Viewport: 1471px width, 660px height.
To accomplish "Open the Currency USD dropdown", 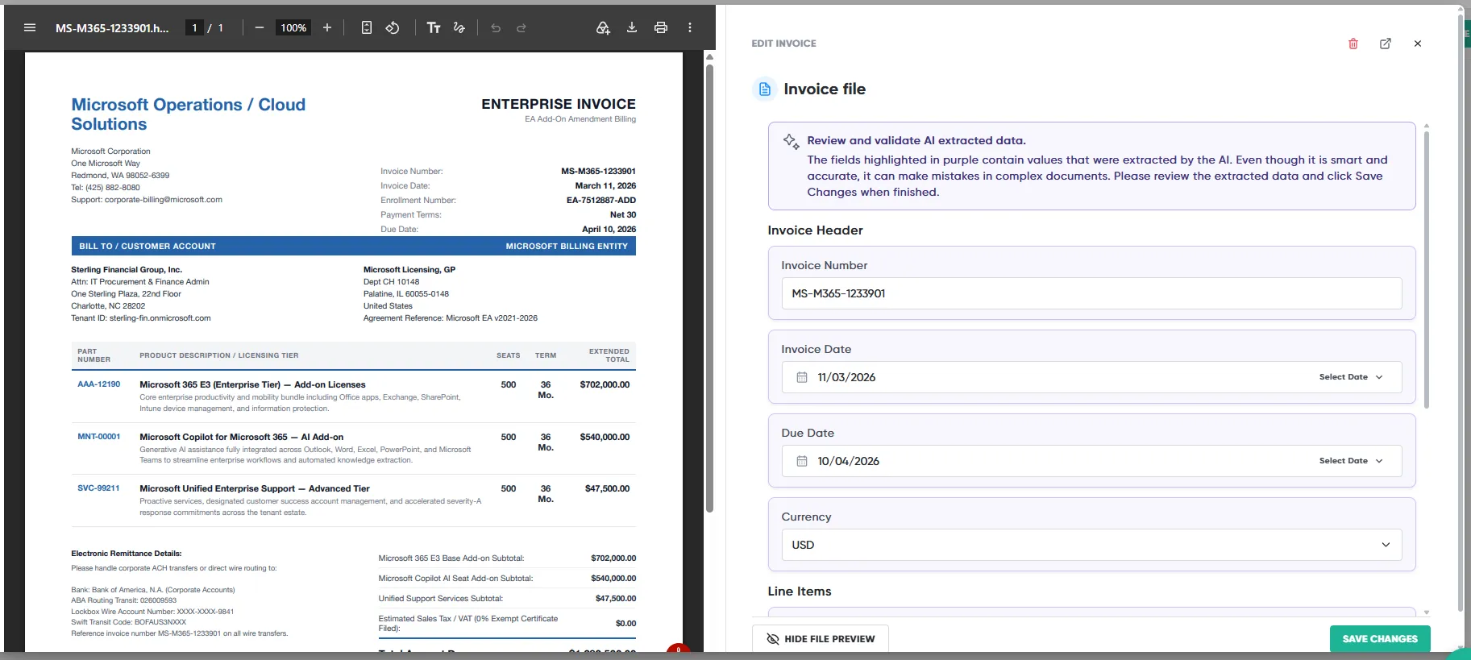I will pos(1091,545).
